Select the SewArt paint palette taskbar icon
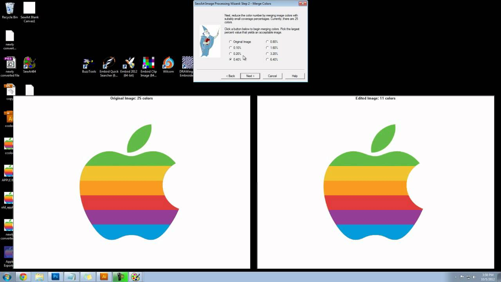Image resolution: width=501 pixels, height=282 pixels. click(135, 277)
